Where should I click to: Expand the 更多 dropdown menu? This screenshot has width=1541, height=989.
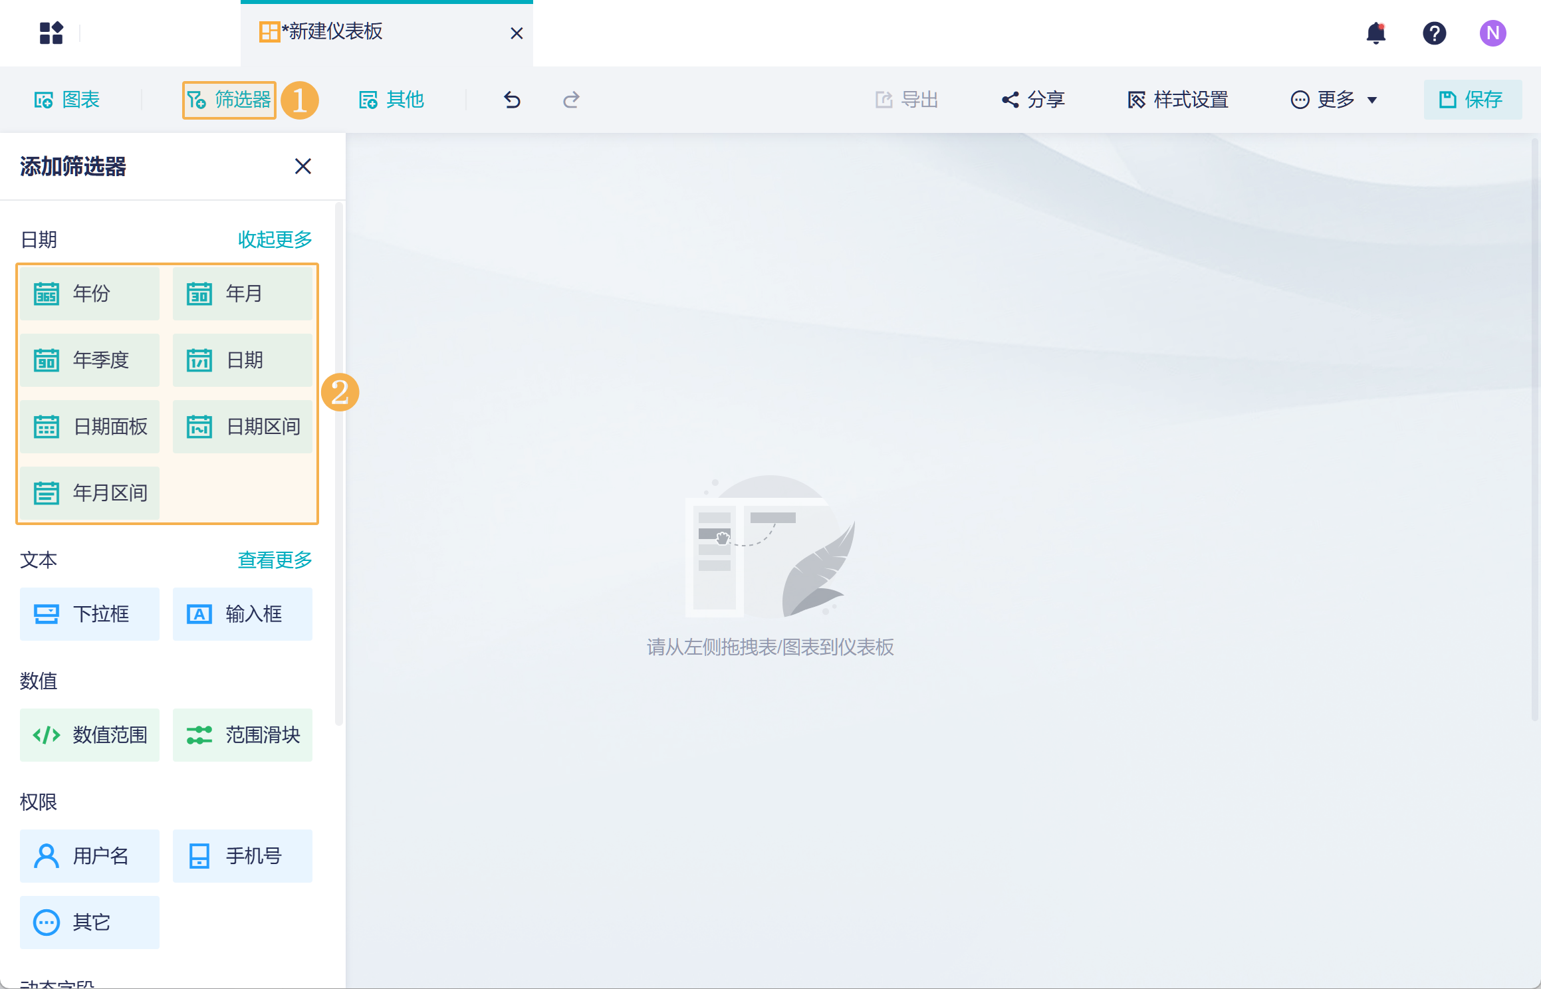point(1334,100)
